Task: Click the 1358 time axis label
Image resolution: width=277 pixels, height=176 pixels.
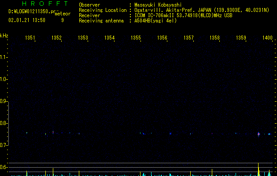Action: tap(214, 37)
